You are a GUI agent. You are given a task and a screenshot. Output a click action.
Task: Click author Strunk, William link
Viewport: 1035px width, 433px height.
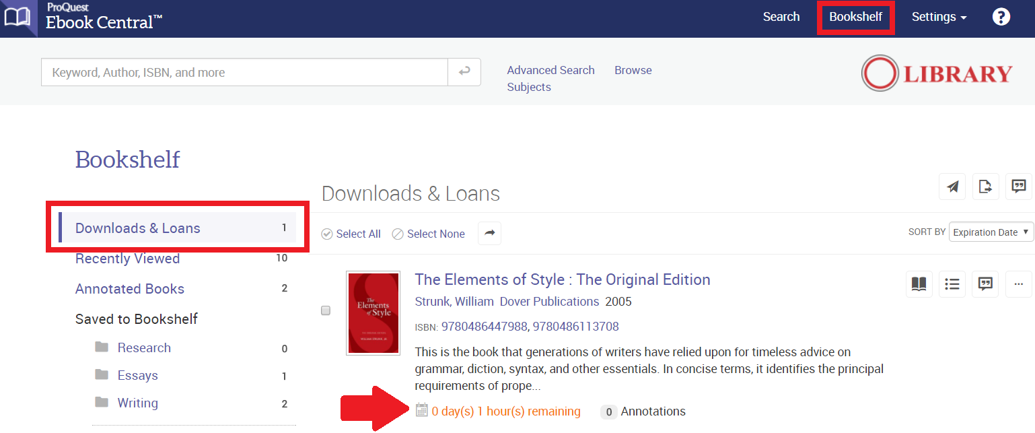[454, 301]
